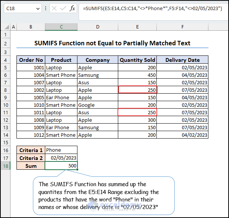
Task: Click the vertical dots handle beside the Name Box
Action: tap(46, 8)
